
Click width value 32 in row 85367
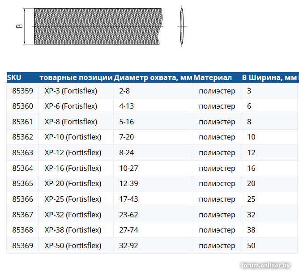(x=251, y=215)
